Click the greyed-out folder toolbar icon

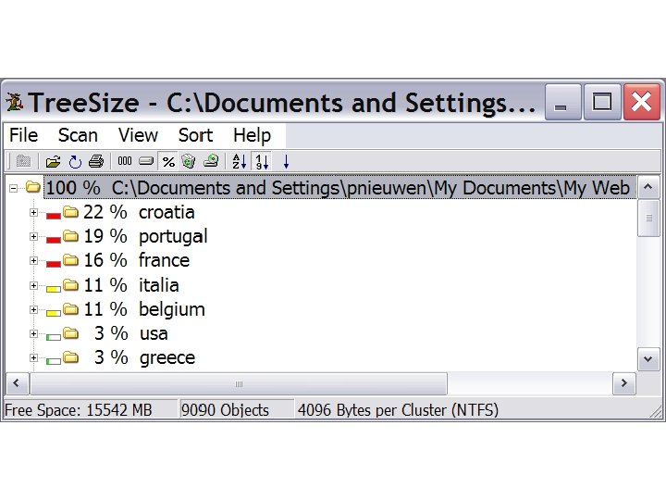(23, 161)
